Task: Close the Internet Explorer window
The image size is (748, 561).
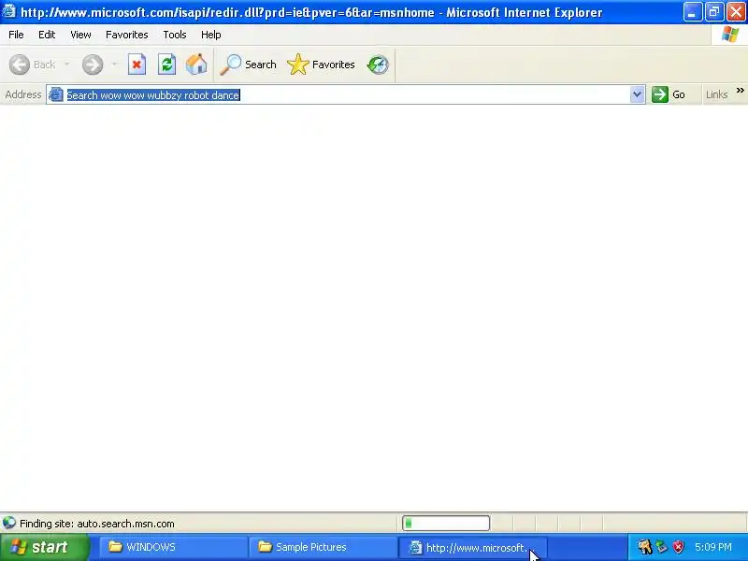Action: 737,12
